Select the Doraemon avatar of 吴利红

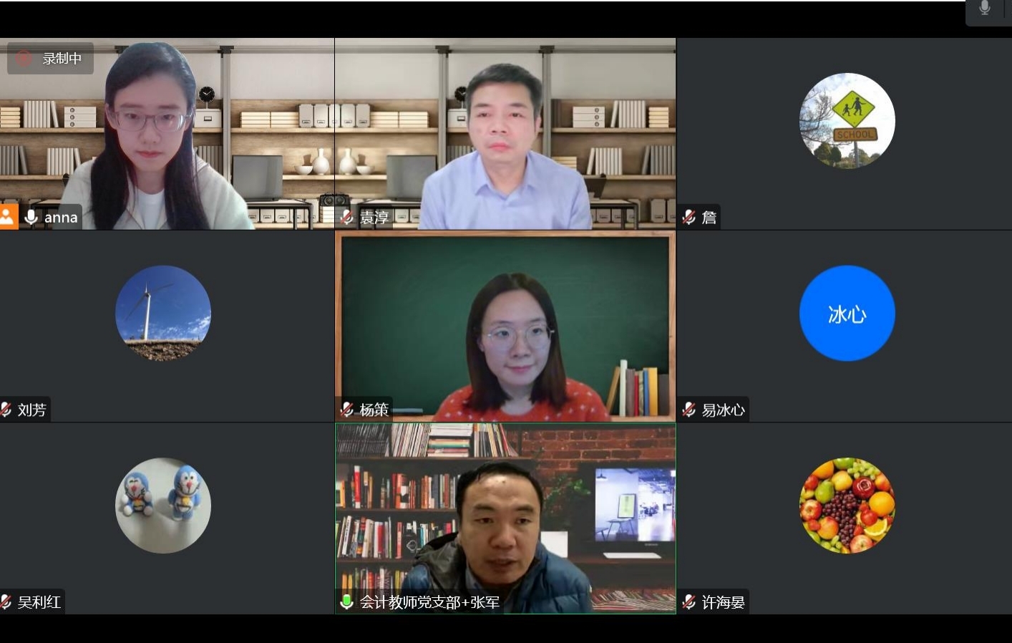(163, 506)
